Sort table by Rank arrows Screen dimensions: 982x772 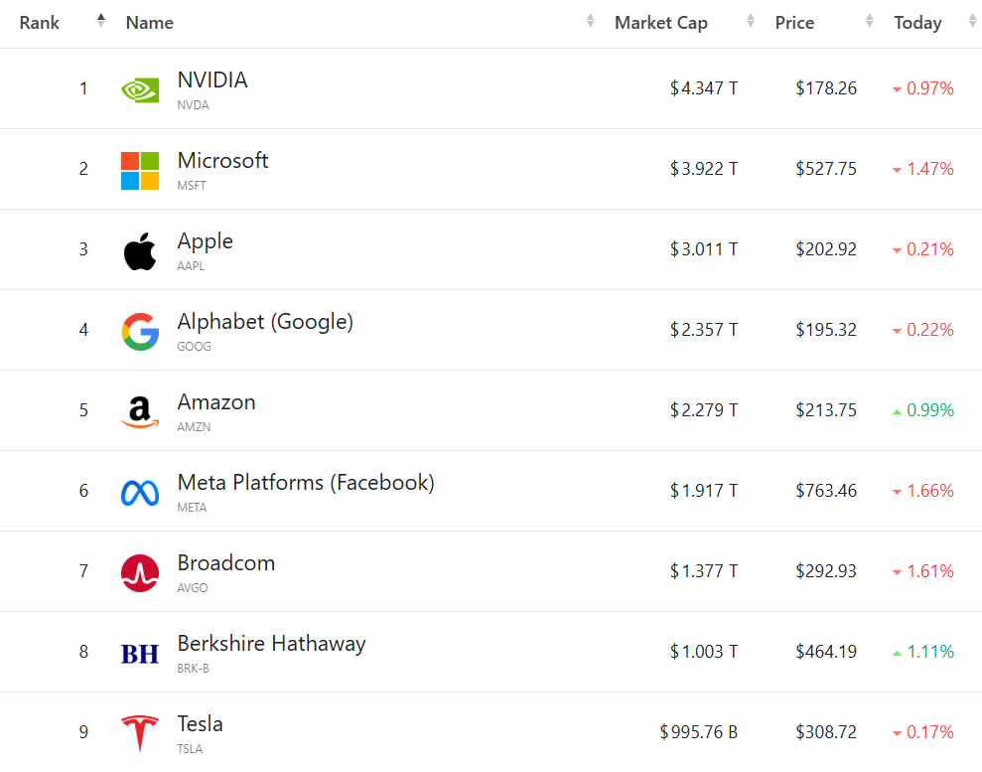click(100, 21)
